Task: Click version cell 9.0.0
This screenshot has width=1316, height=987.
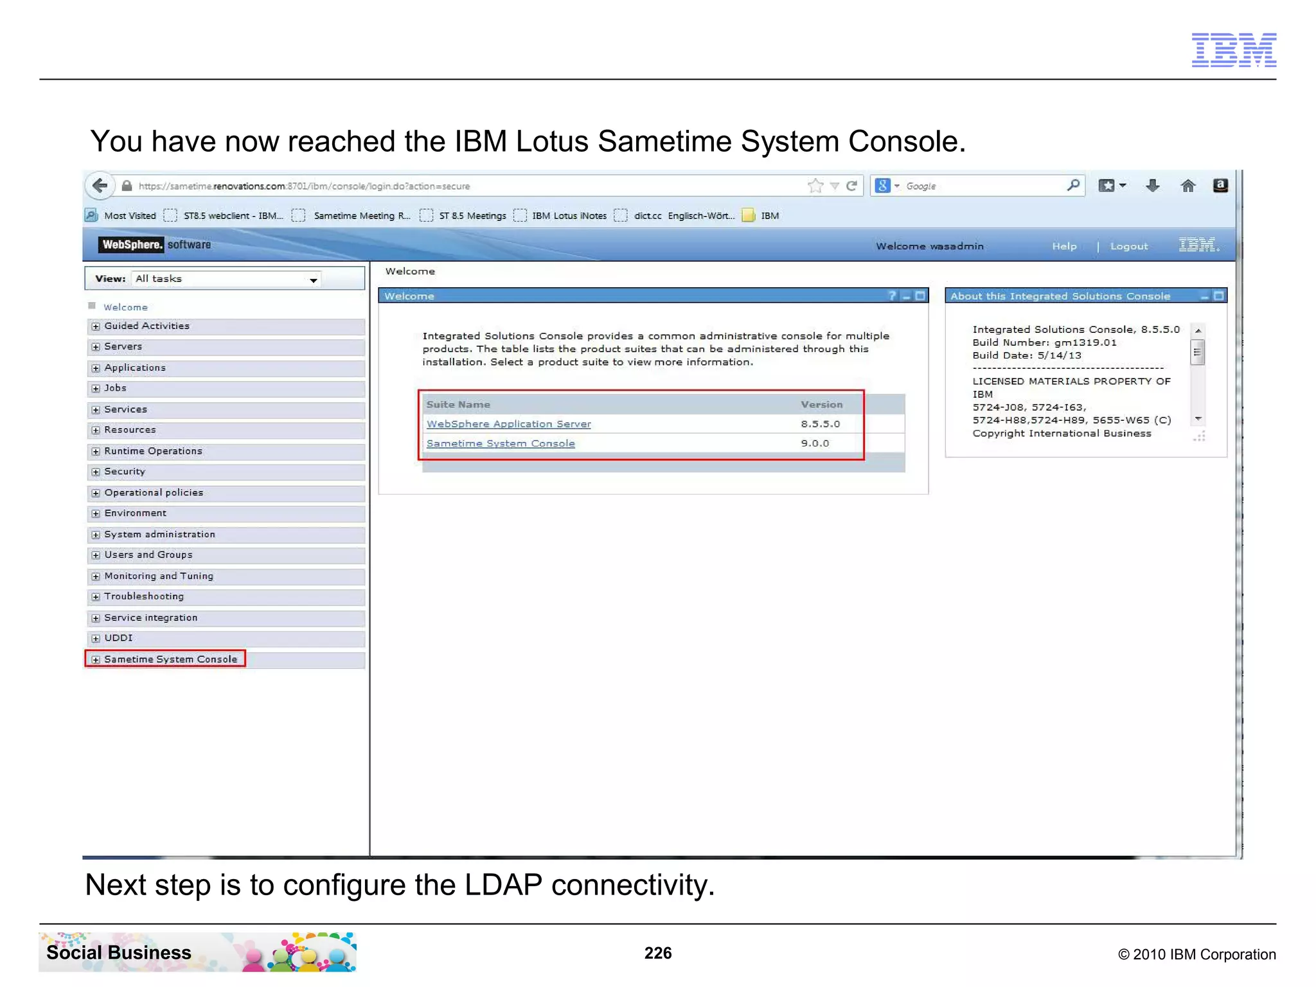Action: pos(815,443)
